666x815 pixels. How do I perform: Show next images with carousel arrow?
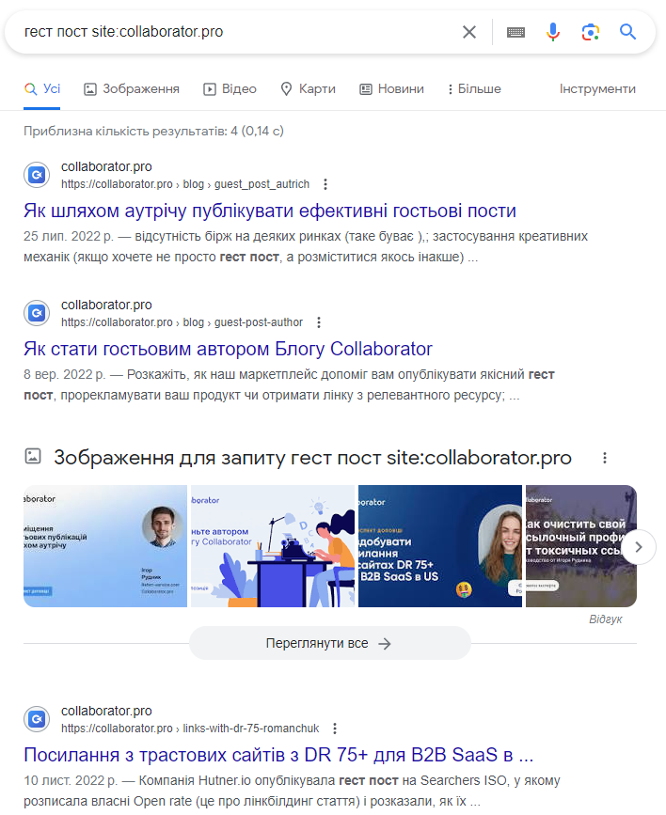click(639, 547)
